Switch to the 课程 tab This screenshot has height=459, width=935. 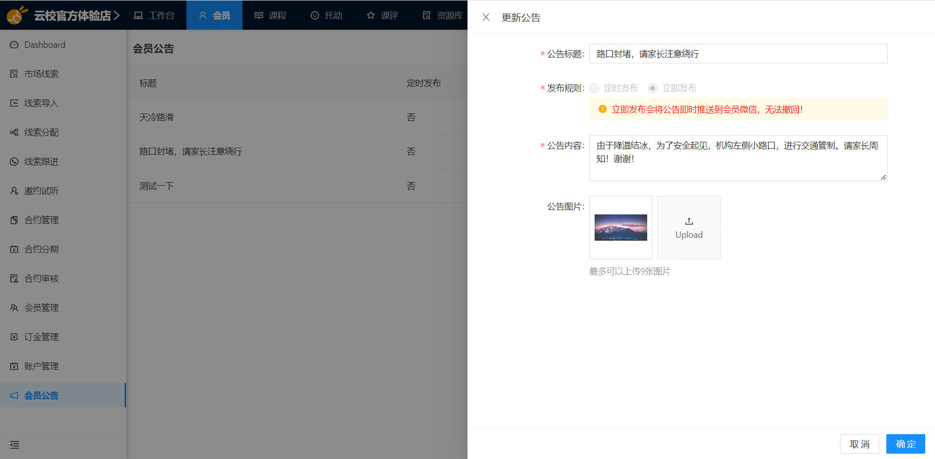(x=270, y=16)
